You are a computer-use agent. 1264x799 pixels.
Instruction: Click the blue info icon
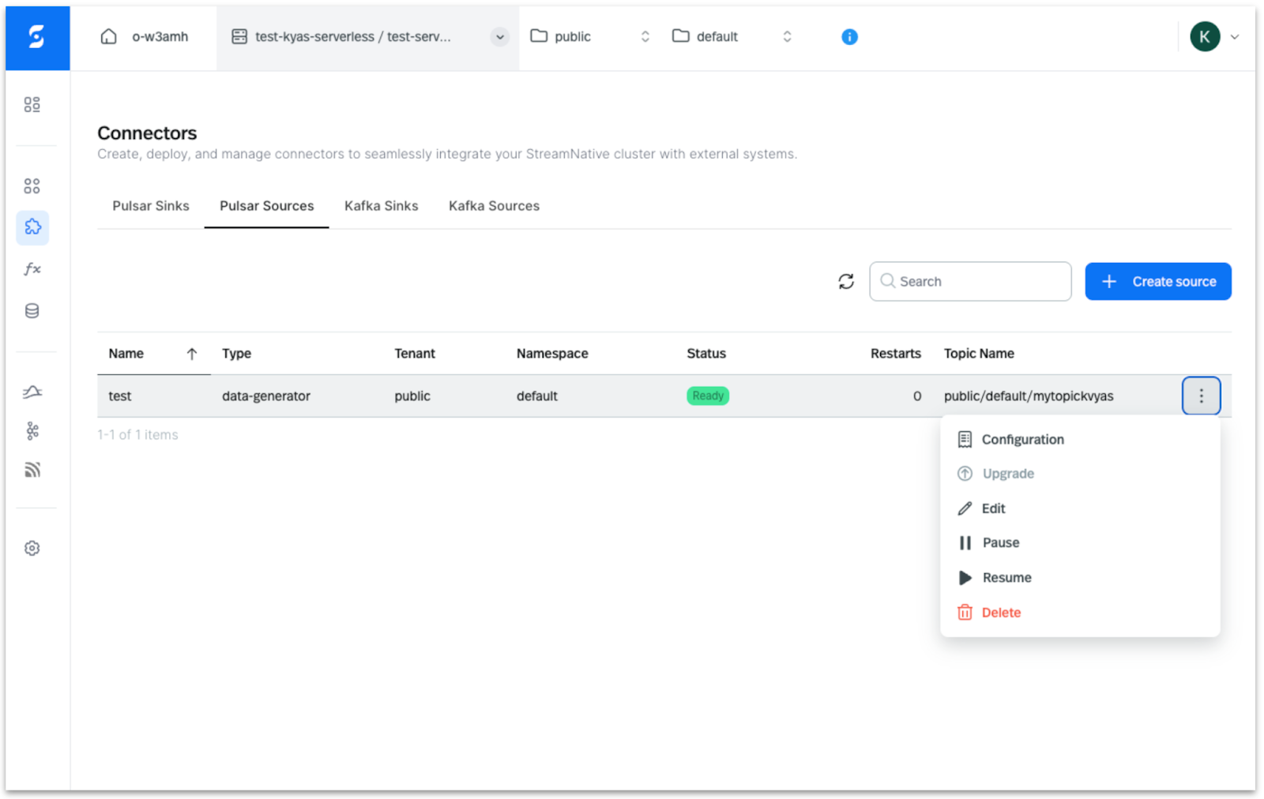(x=849, y=37)
